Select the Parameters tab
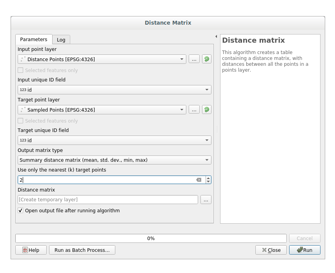 tap(34, 39)
